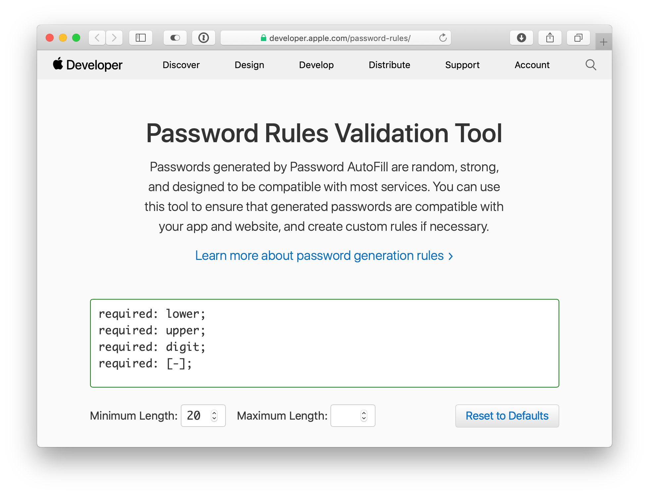This screenshot has height=496, width=649.
Task: Increment the Maximum Length stepper
Action: 364,413
